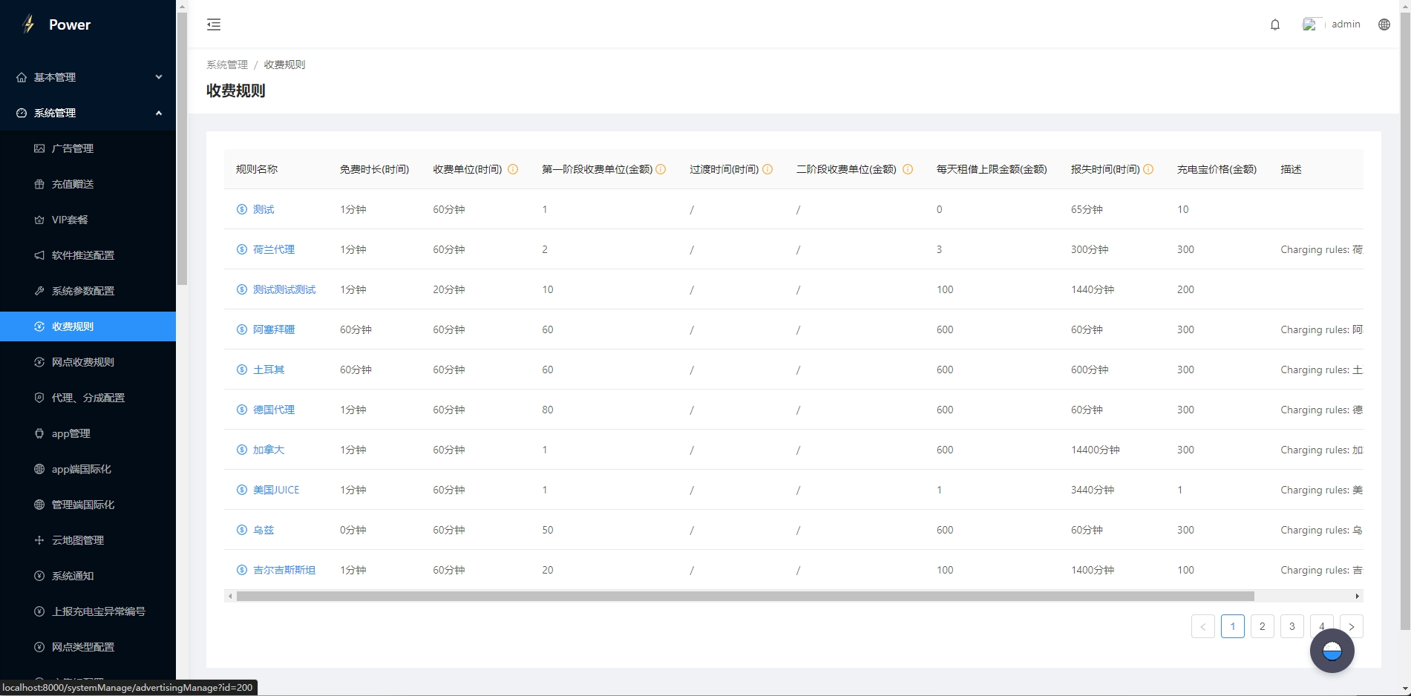This screenshot has width=1411, height=696.
Task: Open notifications bell icon
Action: click(x=1275, y=24)
